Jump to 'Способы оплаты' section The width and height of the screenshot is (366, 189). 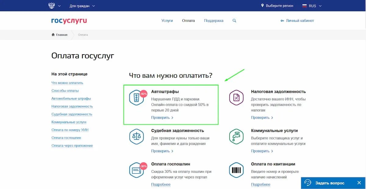point(65,91)
